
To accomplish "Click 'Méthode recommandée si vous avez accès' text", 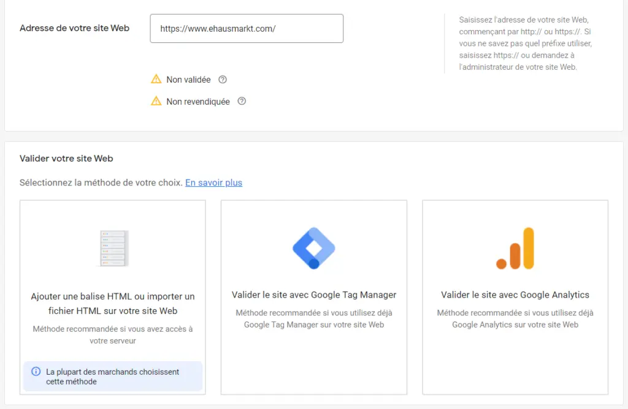I will coord(113,335).
